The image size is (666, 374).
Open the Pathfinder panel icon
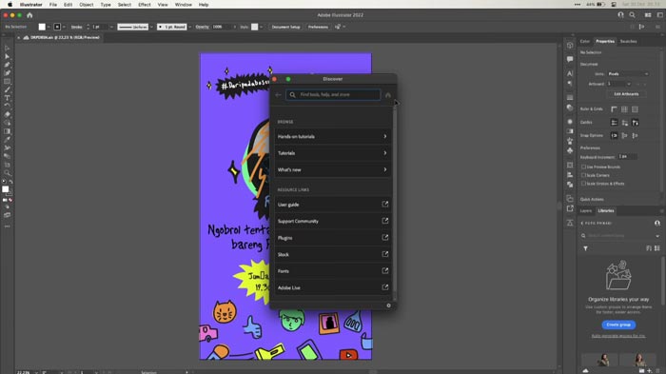[570, 184]
